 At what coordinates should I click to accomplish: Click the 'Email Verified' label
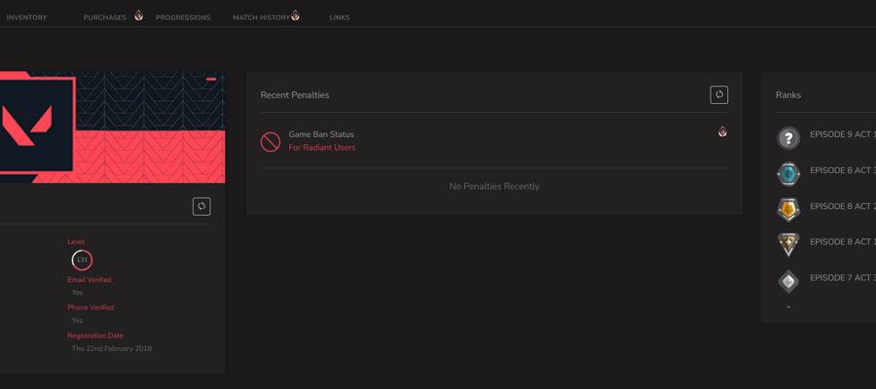pyautogui.click(x=90, y=280)
